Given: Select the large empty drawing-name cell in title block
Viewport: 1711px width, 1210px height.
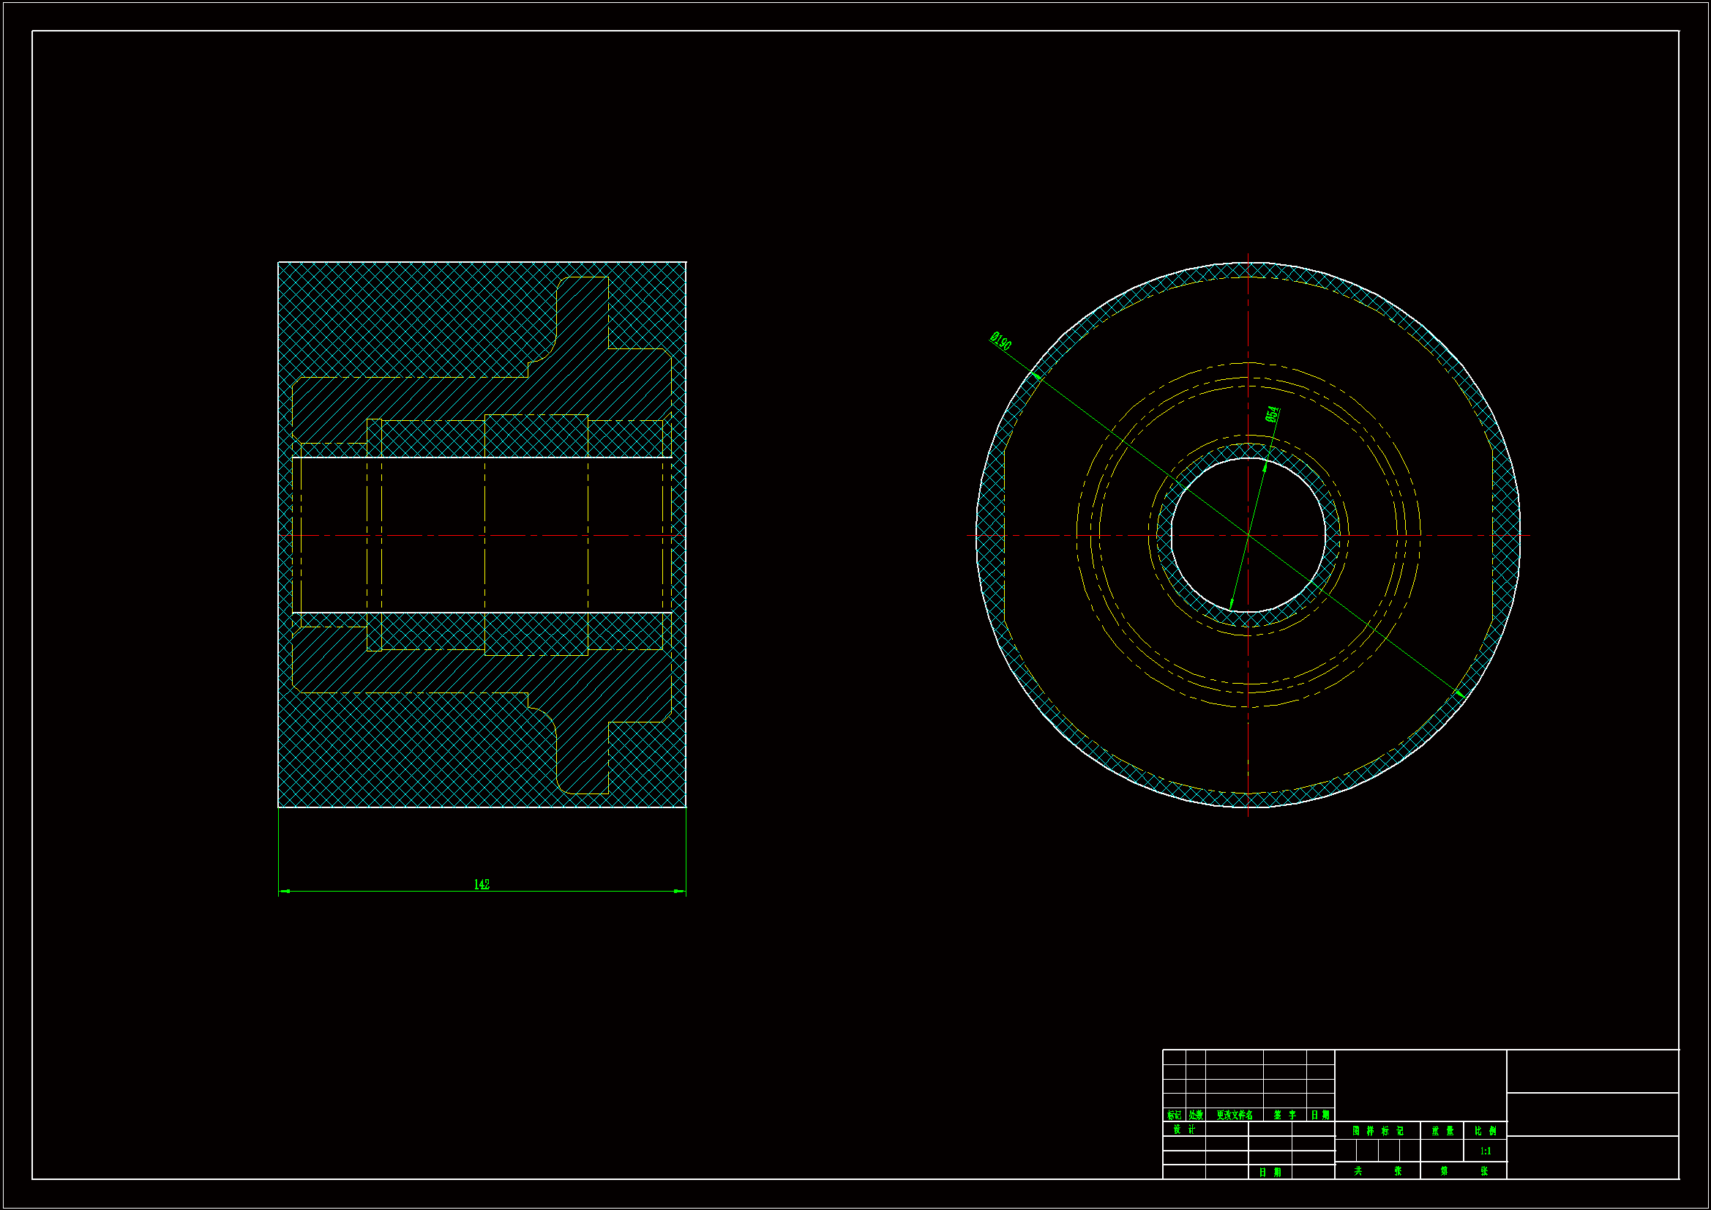Looking at the screenshot, I should coord(1420,1085).
